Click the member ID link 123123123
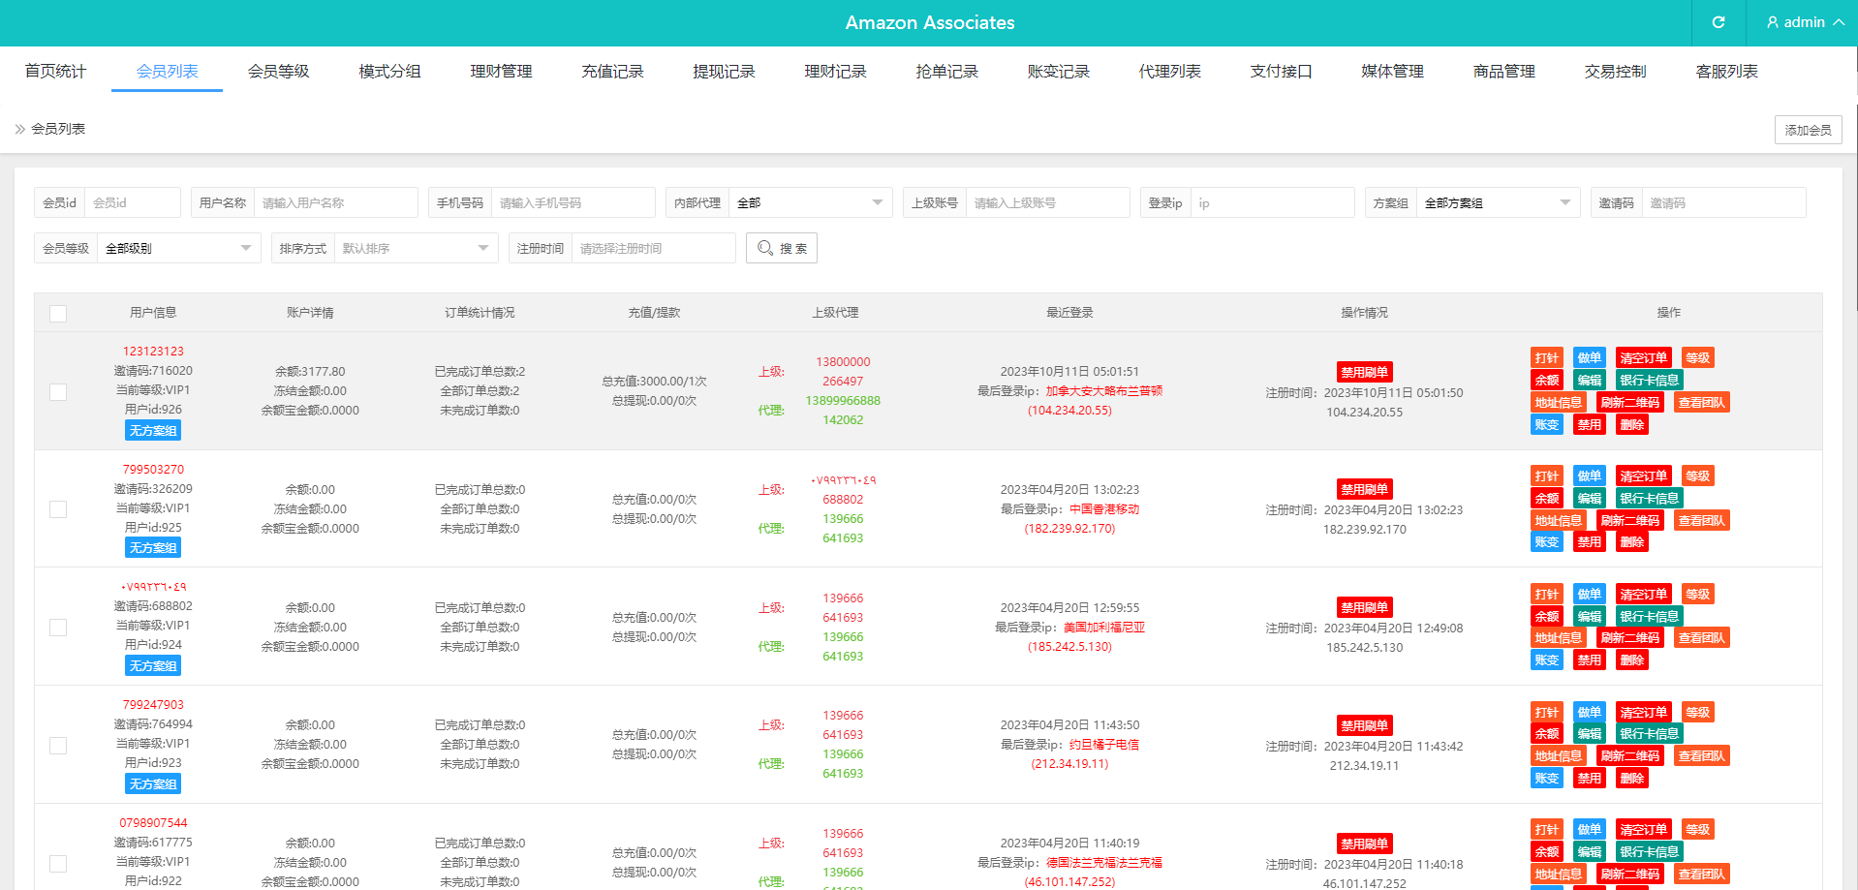Viewport: 1858px width, 890px height. pyautogui.click(x=152, y=351)
